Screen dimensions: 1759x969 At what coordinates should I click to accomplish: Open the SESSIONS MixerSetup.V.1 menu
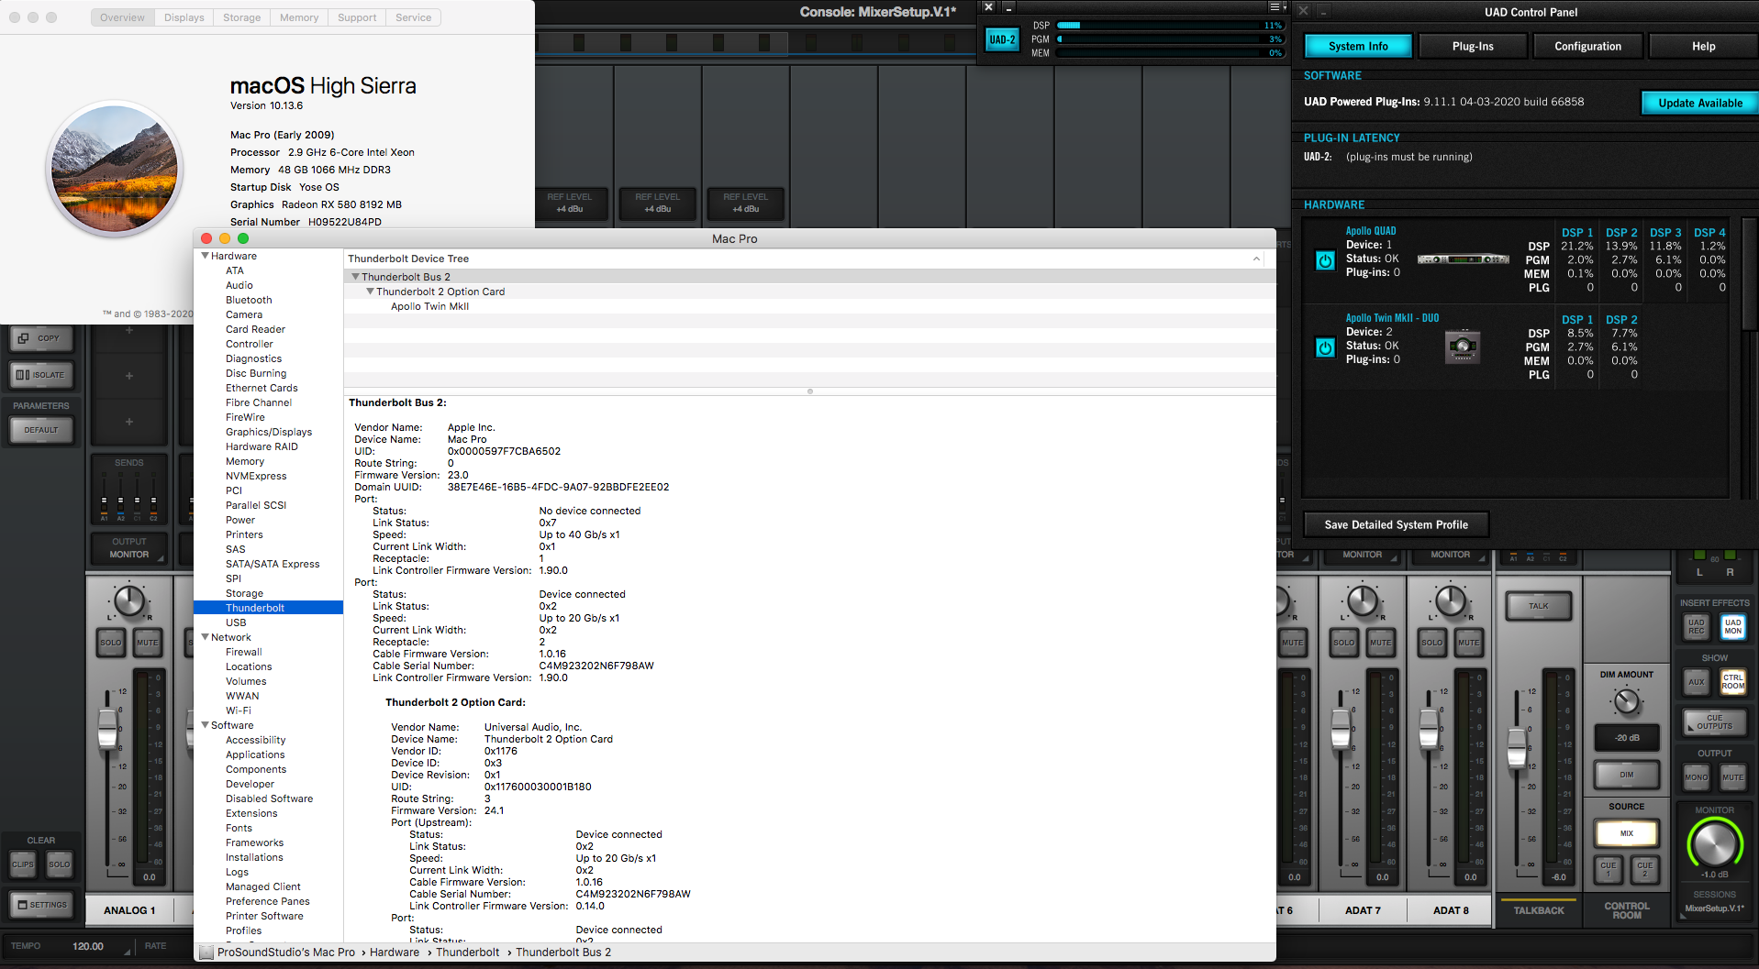(x=1715, y=908)
